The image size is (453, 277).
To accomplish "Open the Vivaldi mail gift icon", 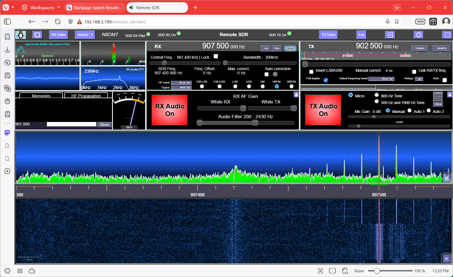I will [x=433, y=22].
